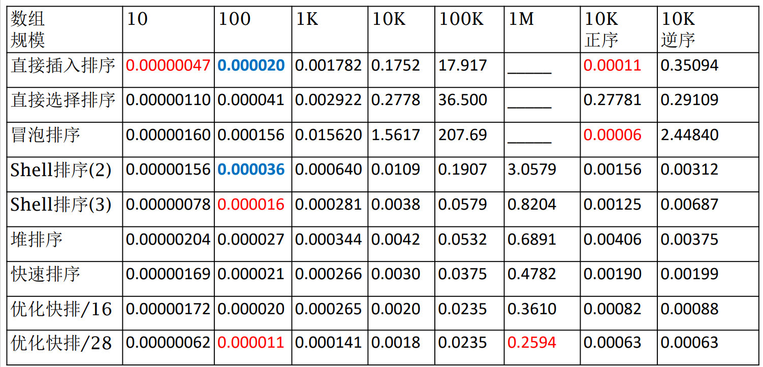The width and height of the screenshot is (763, 367).
Task: Click the red value 0.00000047
Action: 168,65
